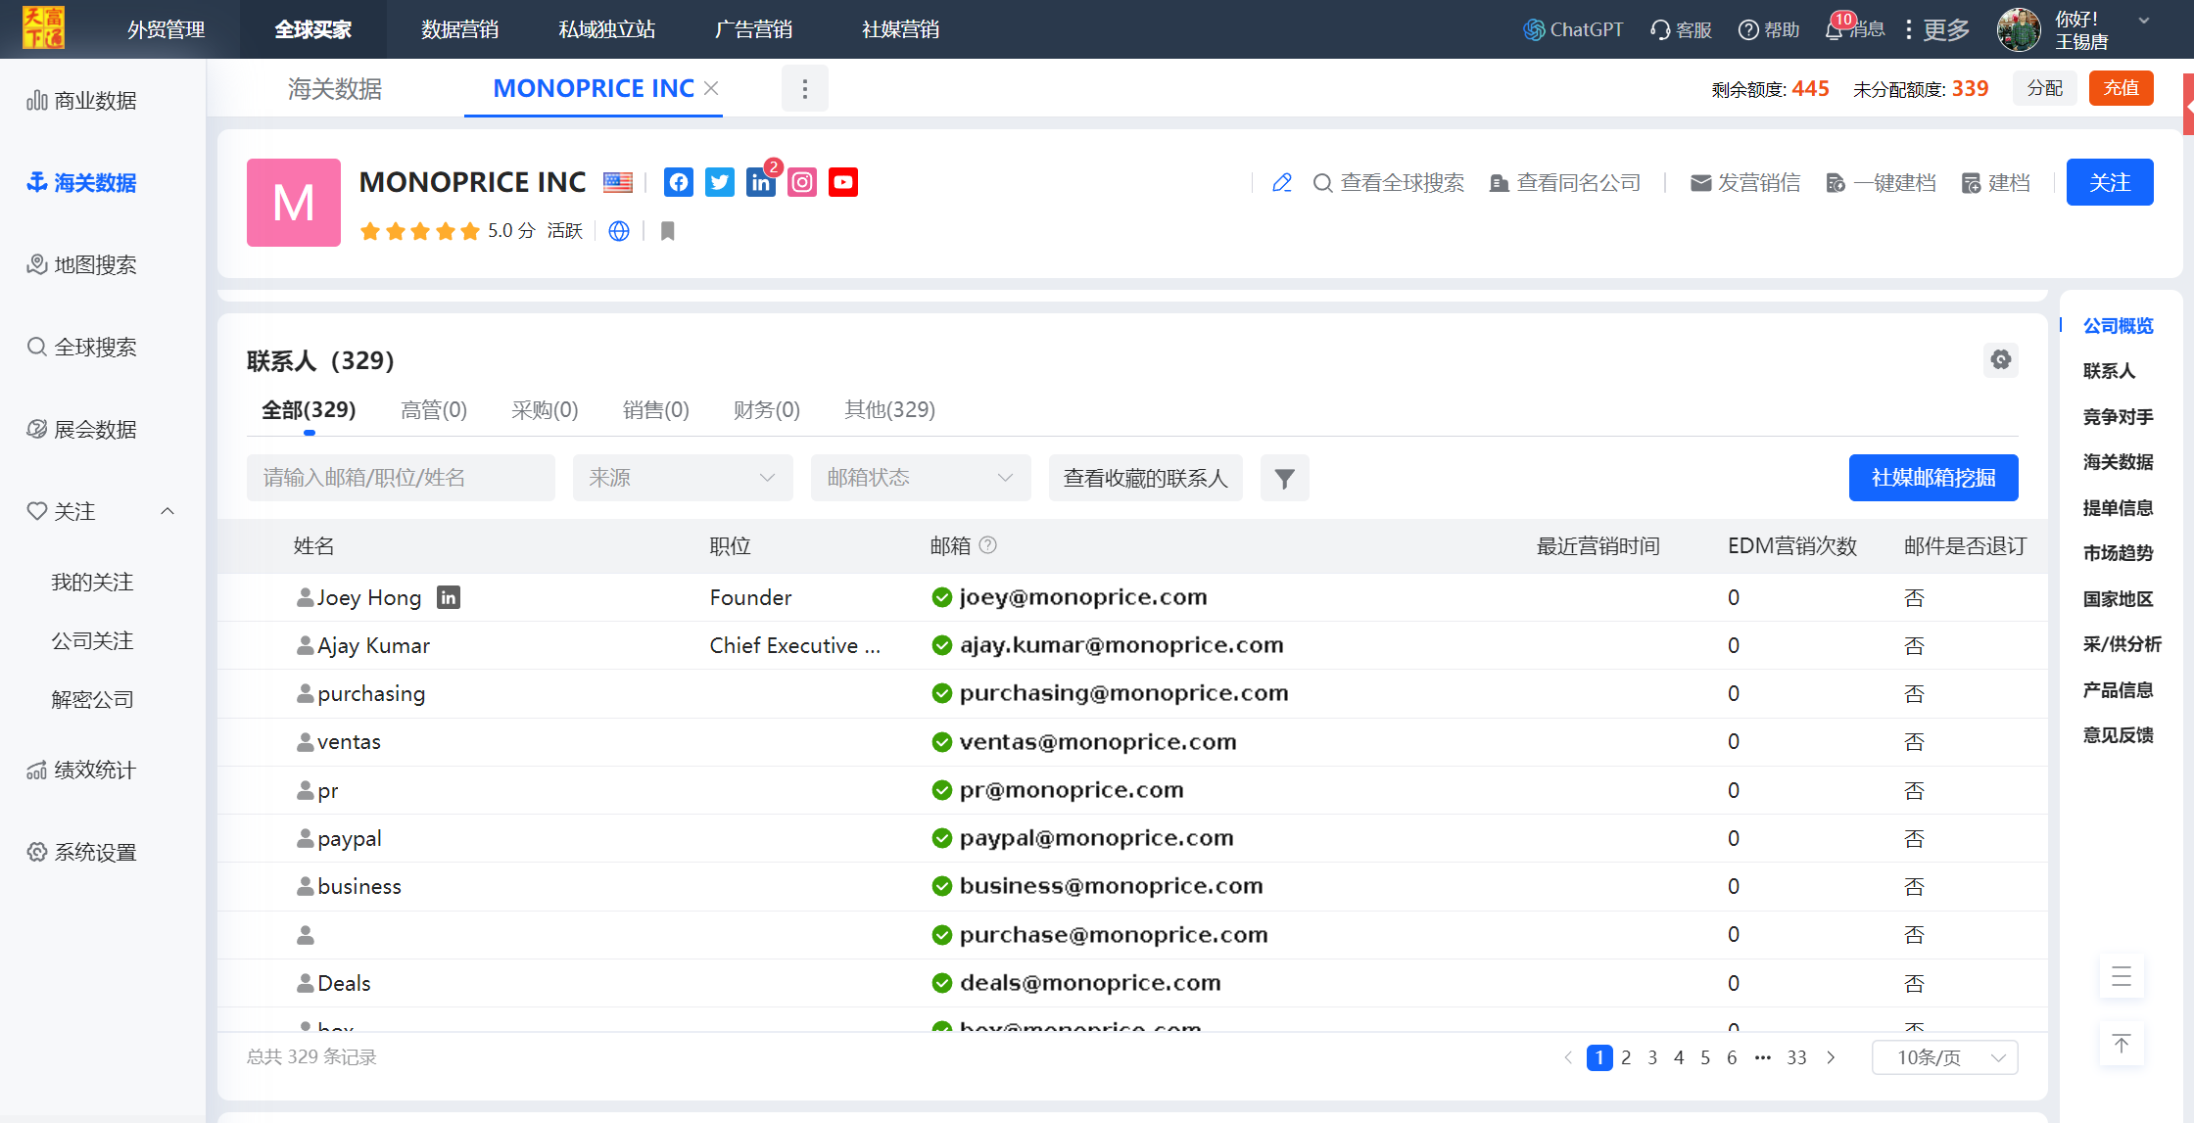Click the globe website icon

click(619, 231)
